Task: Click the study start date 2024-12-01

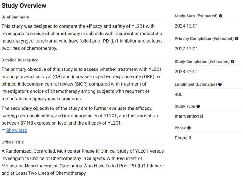Action: tap(186, 26)
